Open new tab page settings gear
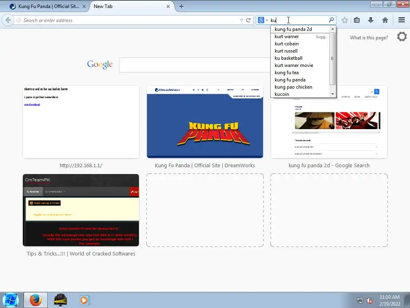This screenshot has height=308, width=410. click(x=402, y=36)
